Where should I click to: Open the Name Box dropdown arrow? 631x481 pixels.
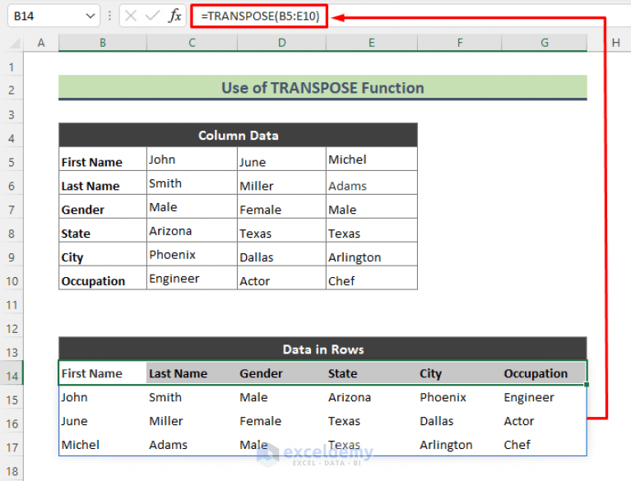click(90, 16)
